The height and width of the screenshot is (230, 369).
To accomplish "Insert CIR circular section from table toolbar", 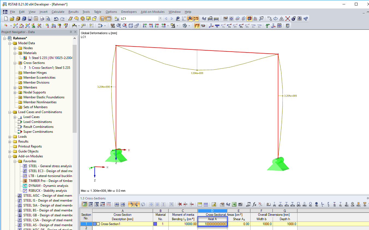I will pos(353,204).
